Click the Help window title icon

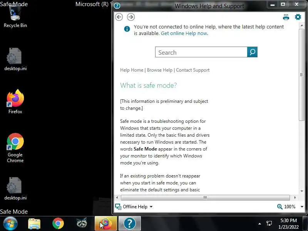tap(117, 6)
